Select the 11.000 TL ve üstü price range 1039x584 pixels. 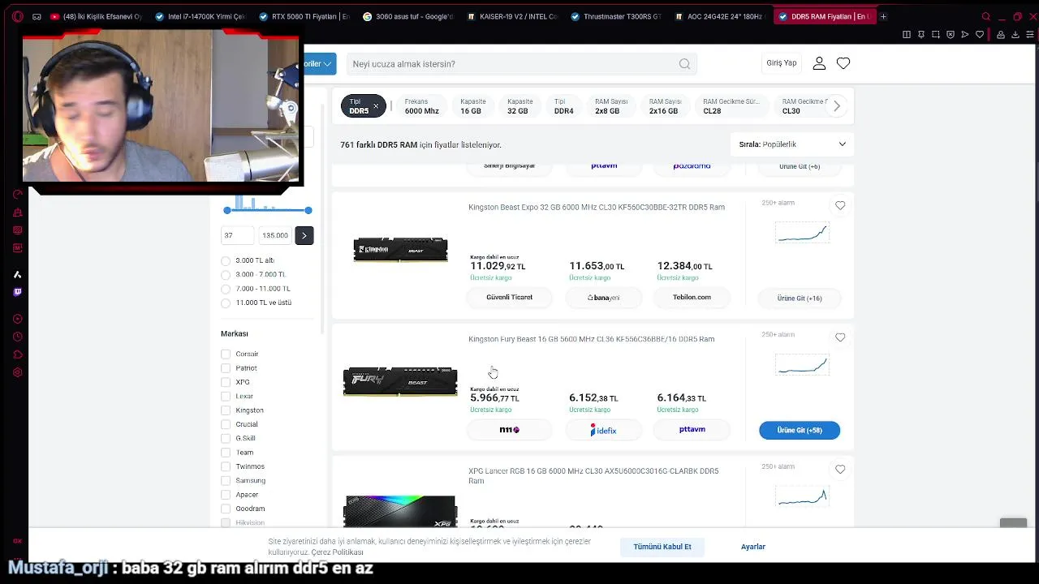pos(226,303)
